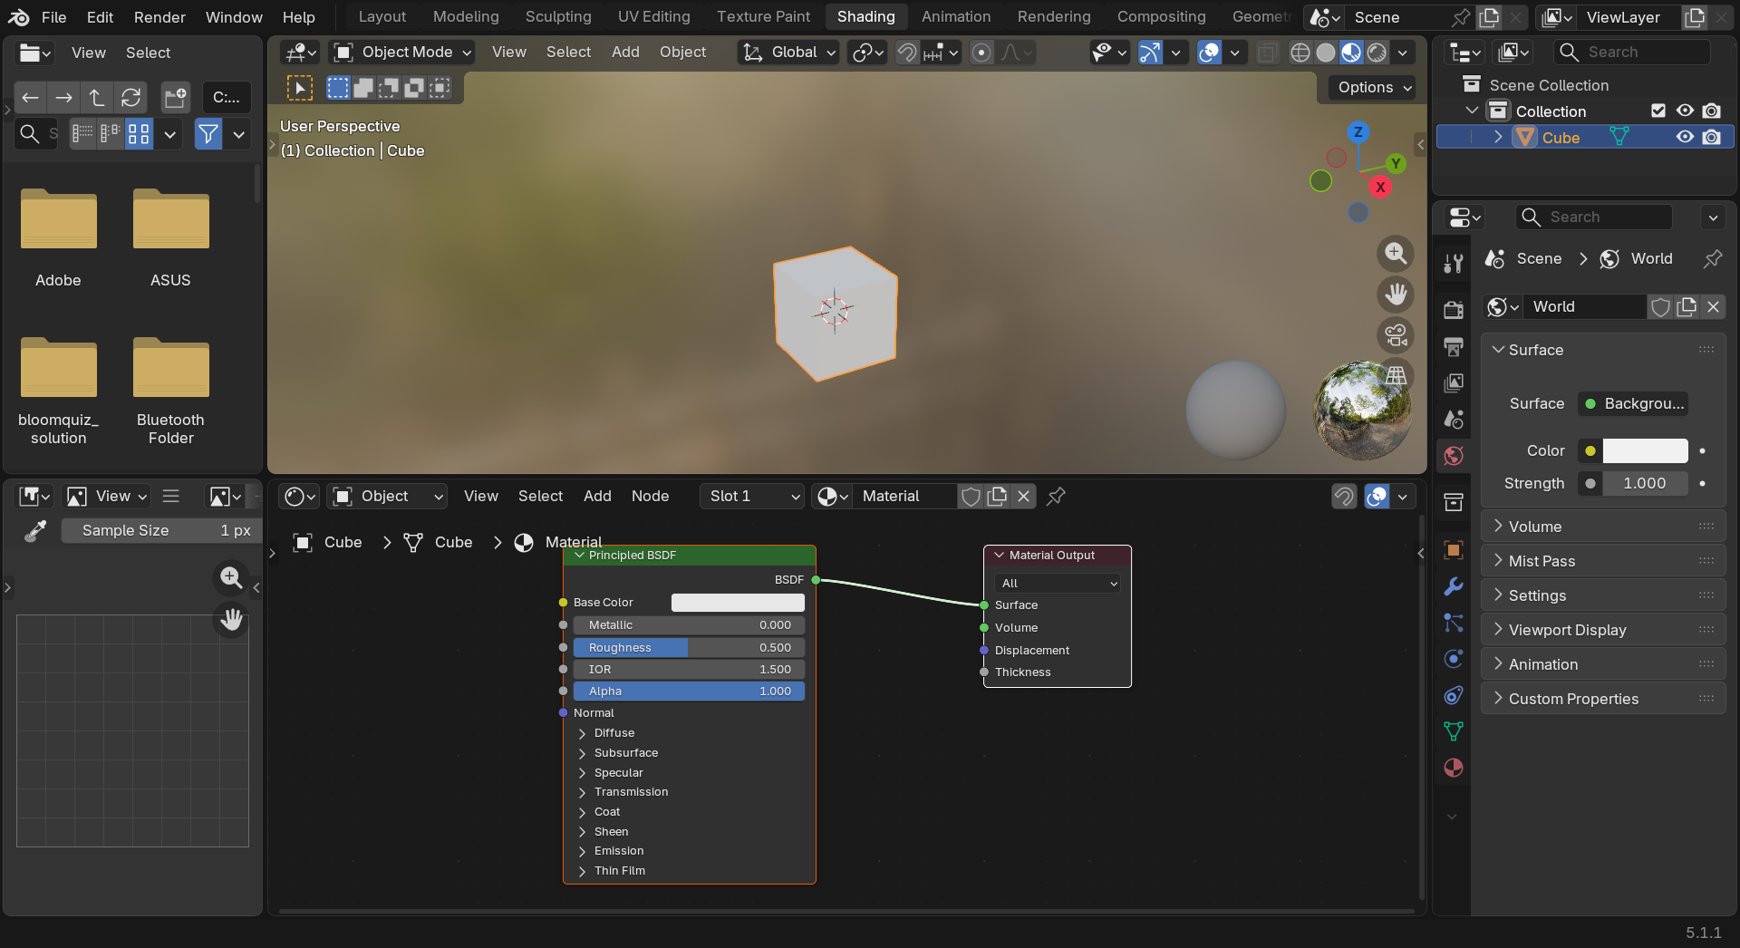Open the Render menu
Screen dimensions: 1740x948
tap(159, 17)
